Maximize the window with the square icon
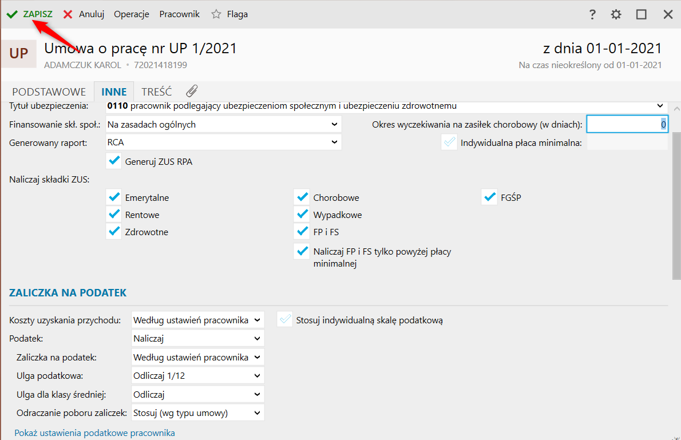The height and width of the screenshot is (440, 681). (641, 14)
